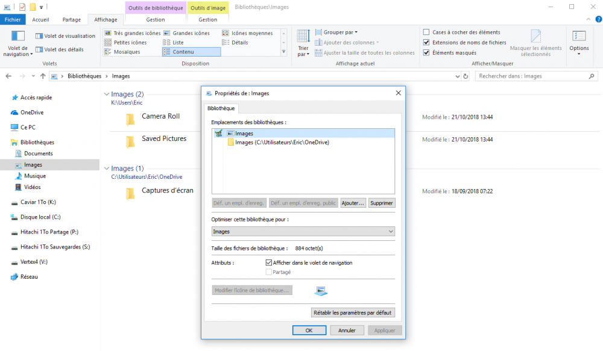
Task: Click Ajouter… to add a location
Action: click(x=353, y=203)
